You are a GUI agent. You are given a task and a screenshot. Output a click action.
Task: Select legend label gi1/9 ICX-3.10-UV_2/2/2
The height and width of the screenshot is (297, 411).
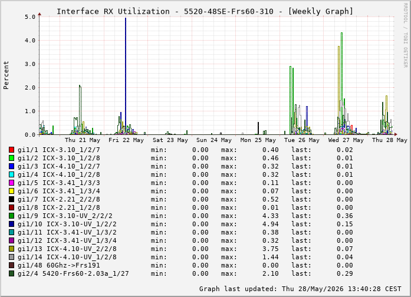[x=65, y=216]
